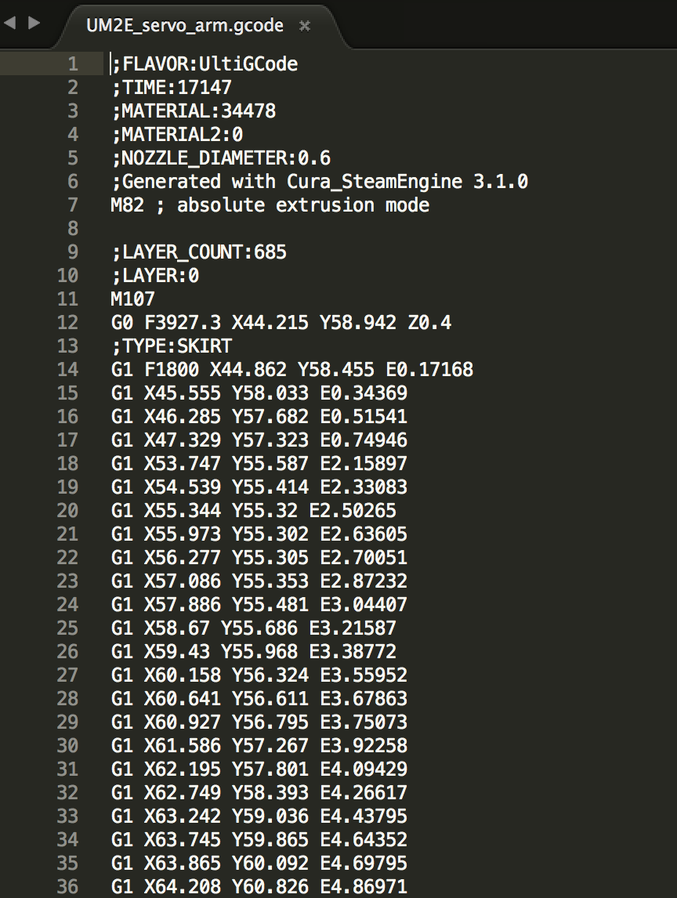677x898 pixels.
Task: Click the Cura_SteamEngine 3.1.0 comment line
Action: (x=320, y=181)
